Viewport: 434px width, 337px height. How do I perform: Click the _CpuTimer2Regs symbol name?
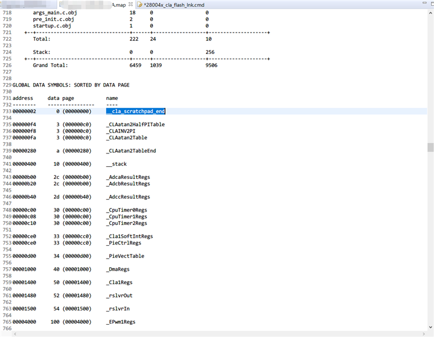tap(127, 223)
